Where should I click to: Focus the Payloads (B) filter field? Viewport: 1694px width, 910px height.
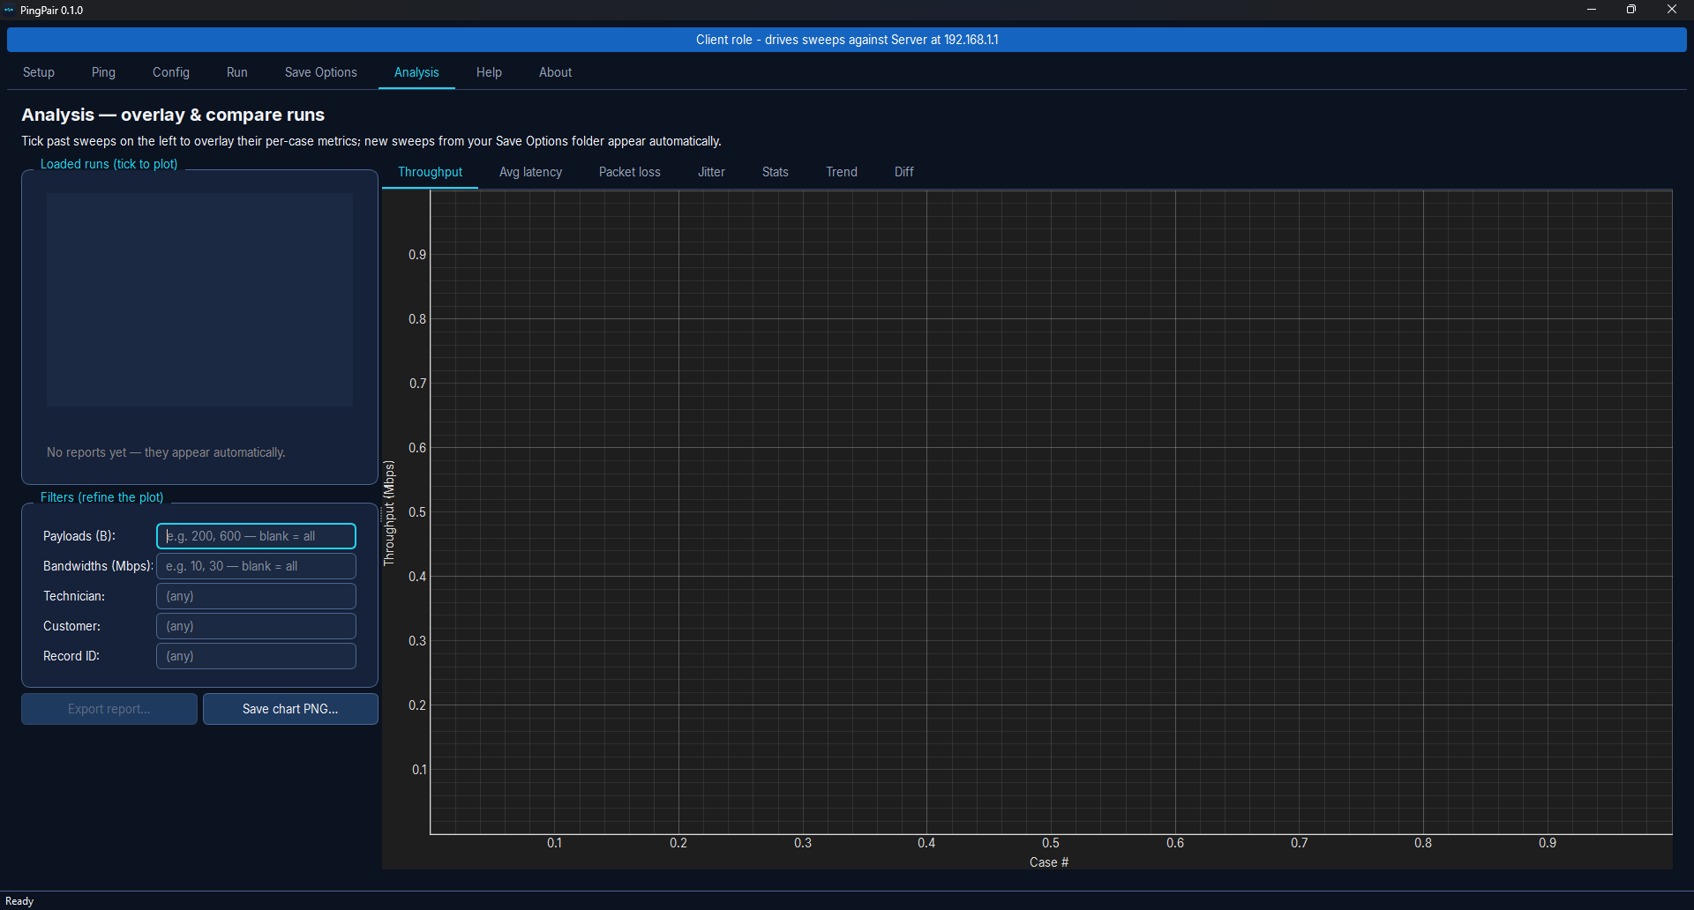point(256,536)
